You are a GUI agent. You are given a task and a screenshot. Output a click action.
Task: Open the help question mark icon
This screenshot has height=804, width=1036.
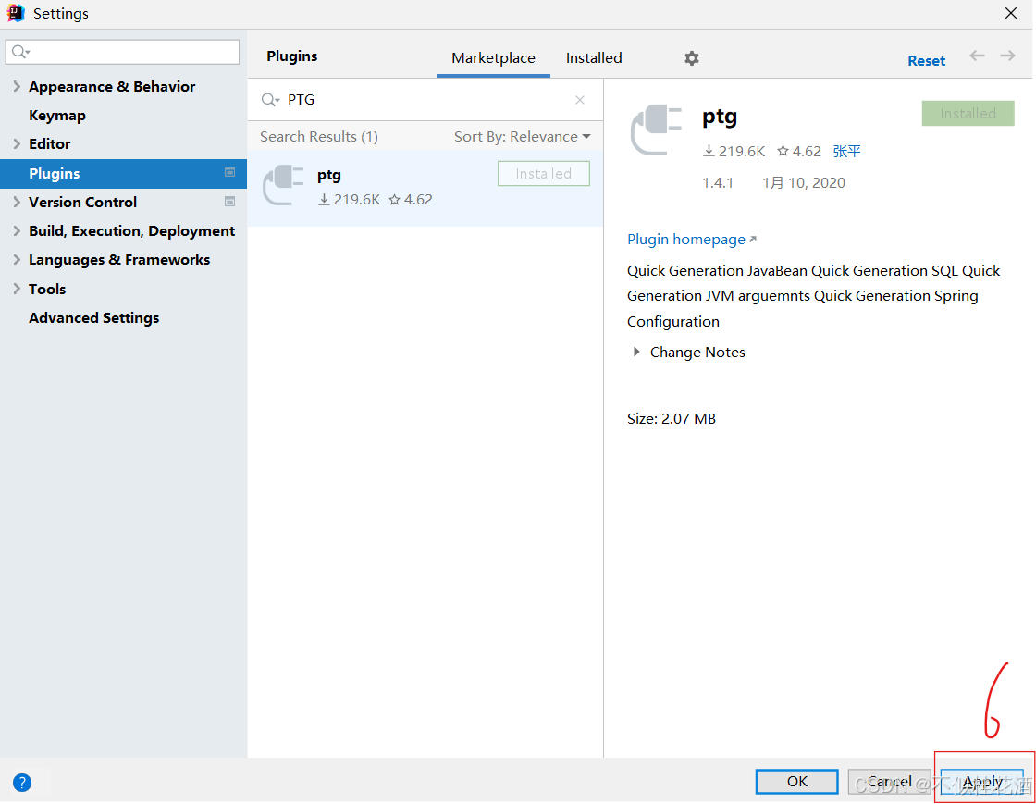[x=22, y=782]
